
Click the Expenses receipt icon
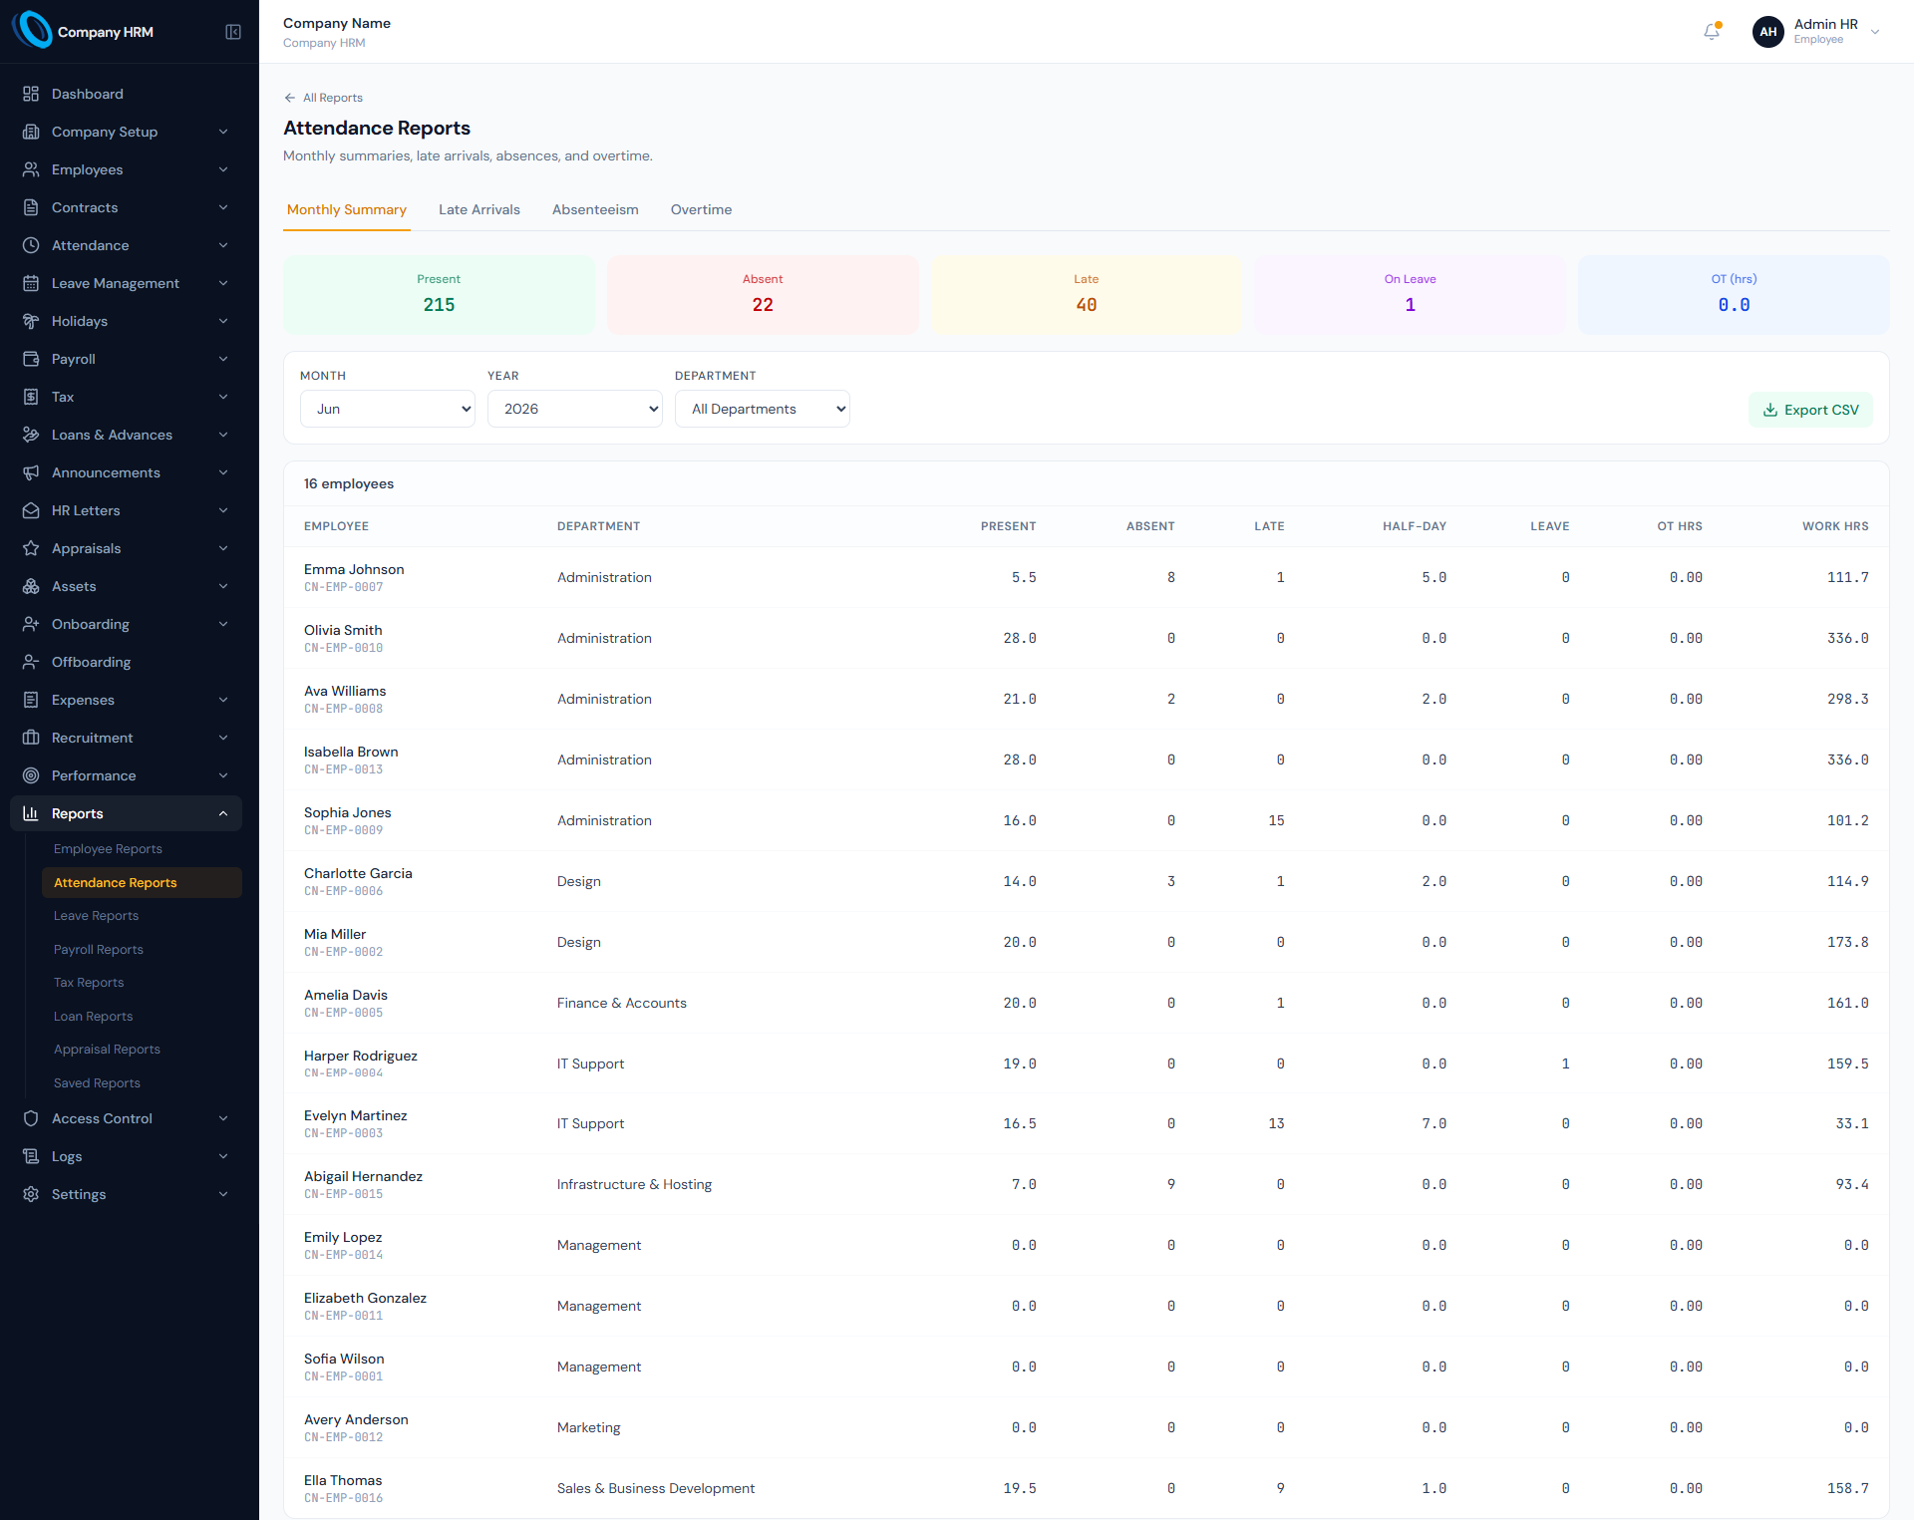pyautogui.click(x=31, y=700)
